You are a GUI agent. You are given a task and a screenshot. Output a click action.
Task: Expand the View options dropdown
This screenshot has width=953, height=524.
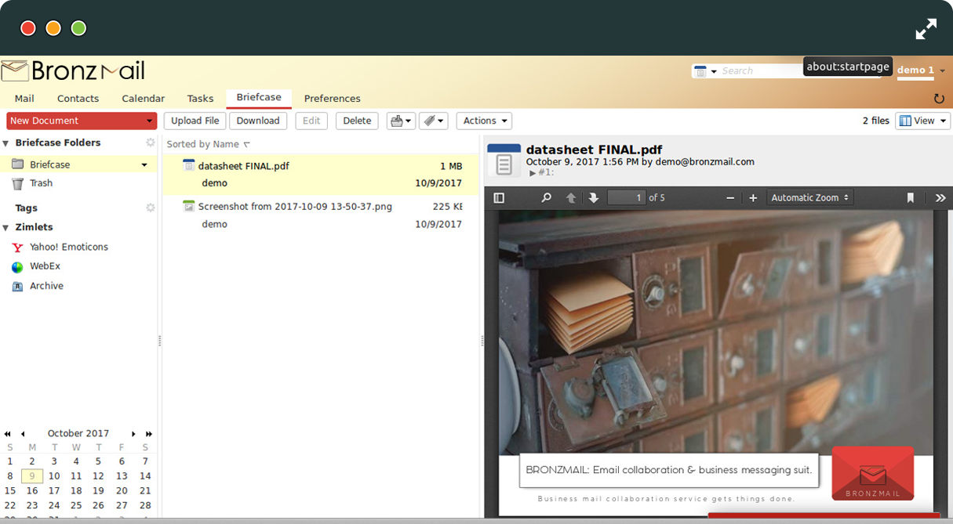click(x=922, y=121)
